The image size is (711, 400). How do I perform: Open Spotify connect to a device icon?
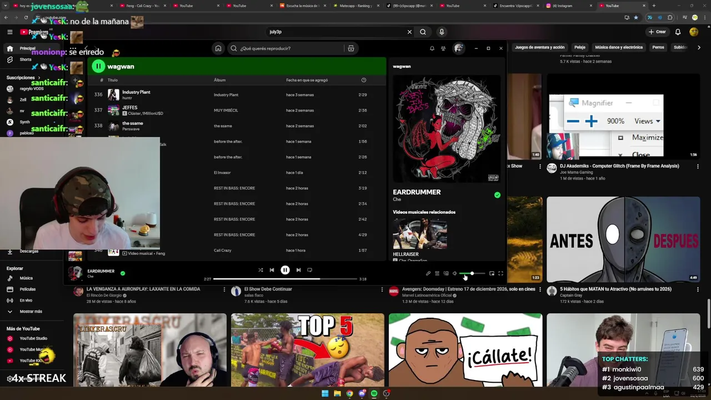(446, 273)
